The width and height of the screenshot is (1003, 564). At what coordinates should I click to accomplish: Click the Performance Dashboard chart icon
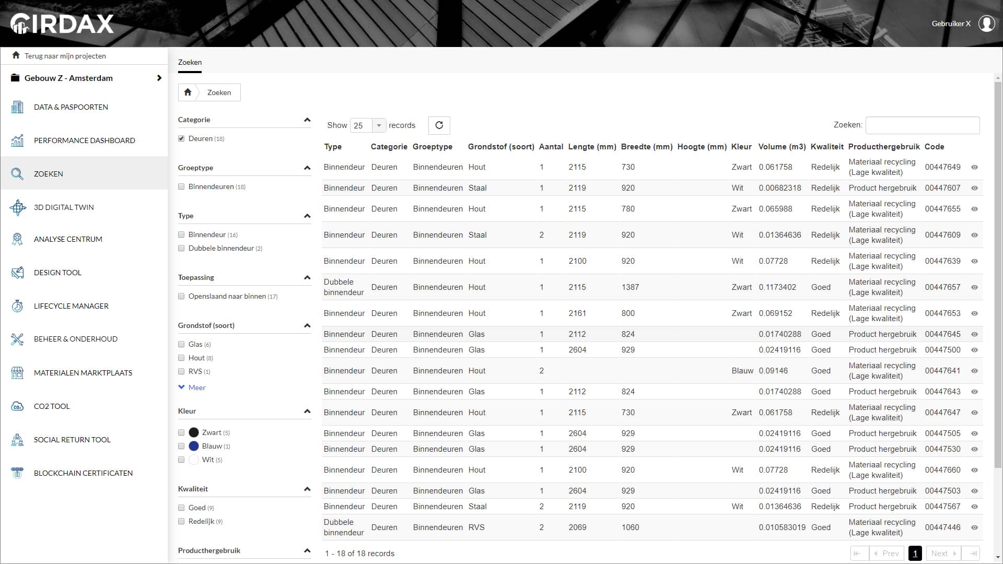[x=17, y=140]
